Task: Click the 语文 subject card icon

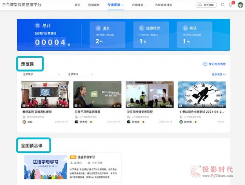Action: pyautogui.click(x=98, y=28)
